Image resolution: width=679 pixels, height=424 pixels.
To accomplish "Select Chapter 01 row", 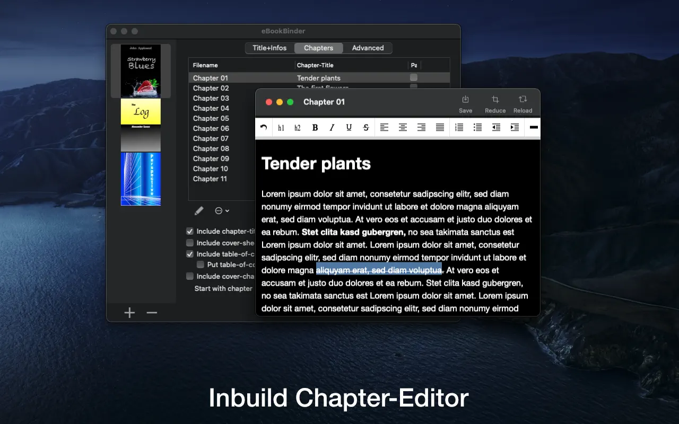I will (x=319, y=78).
